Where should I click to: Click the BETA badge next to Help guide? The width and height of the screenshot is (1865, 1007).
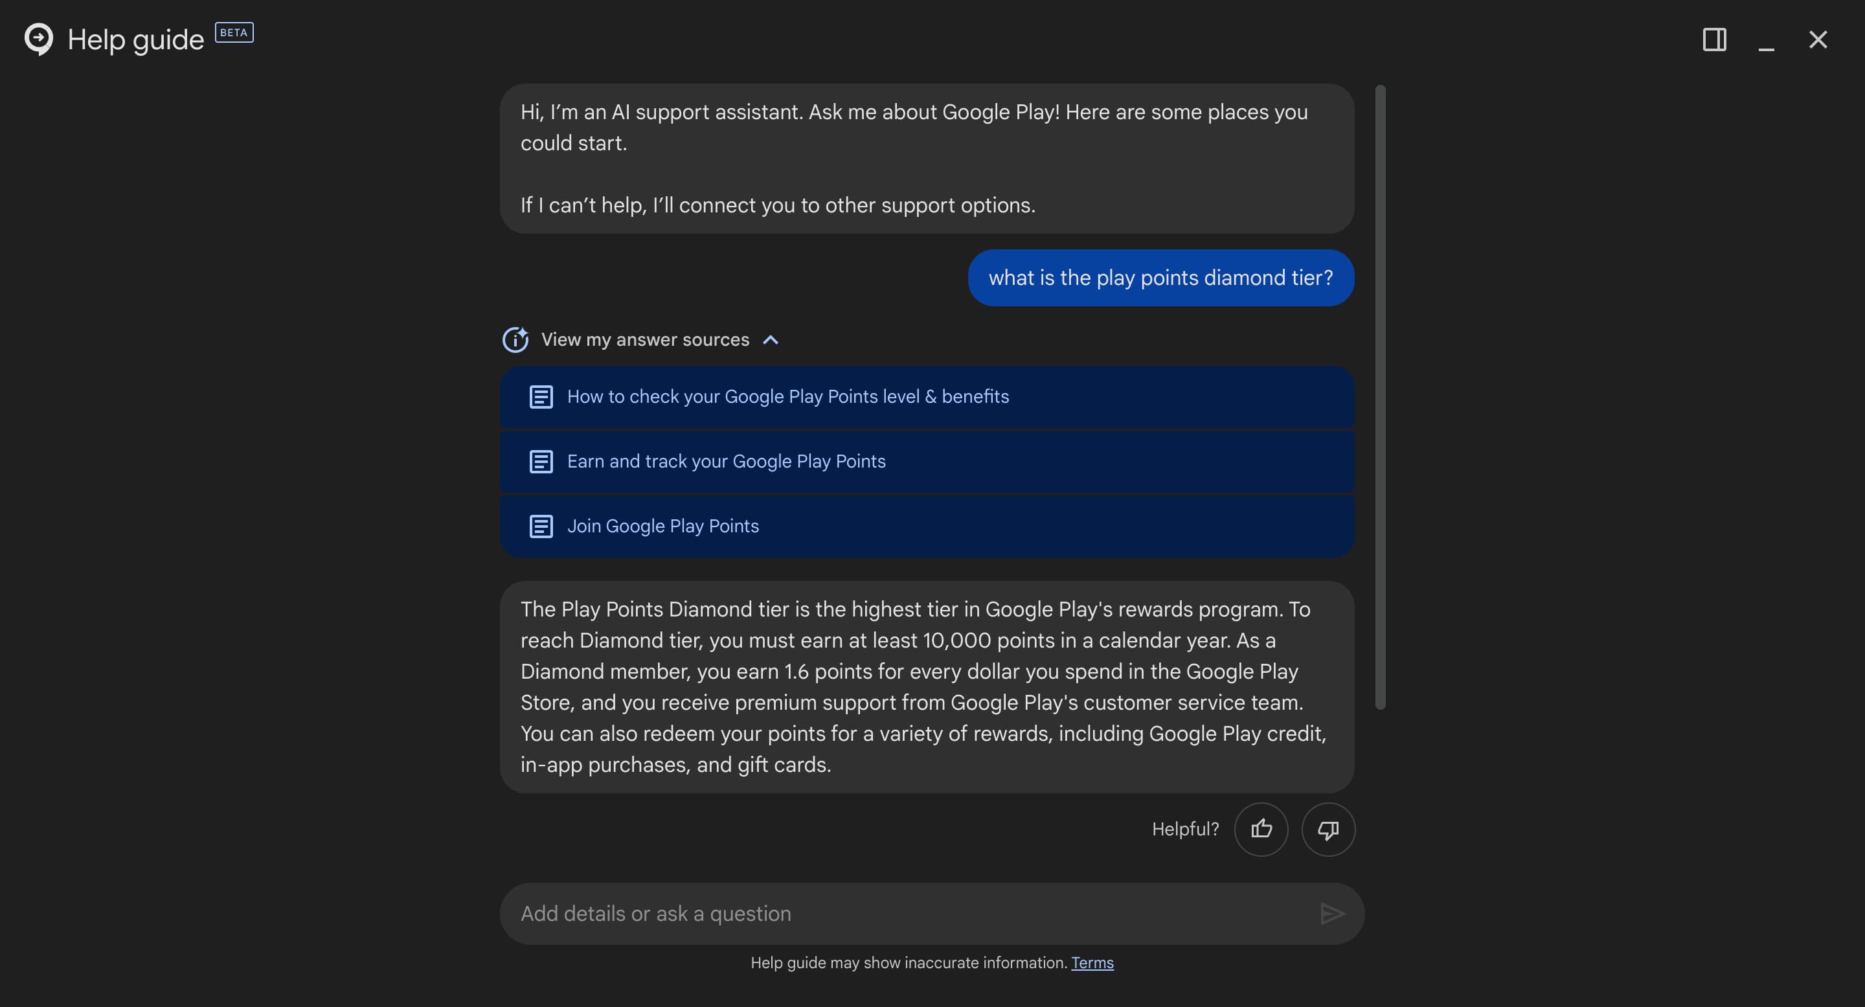[234, 32]
